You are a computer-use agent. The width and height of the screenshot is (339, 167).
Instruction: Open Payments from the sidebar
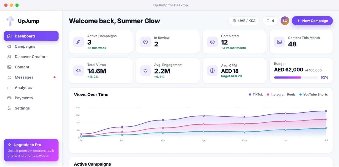tap(31, 98)
